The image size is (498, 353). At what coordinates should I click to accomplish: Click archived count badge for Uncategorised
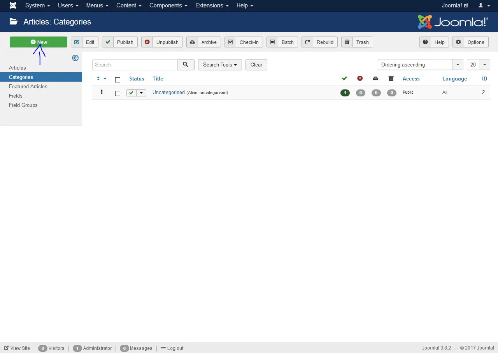376,93
